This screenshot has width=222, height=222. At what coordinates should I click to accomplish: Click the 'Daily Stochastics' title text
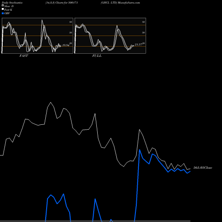coord(12,3)
